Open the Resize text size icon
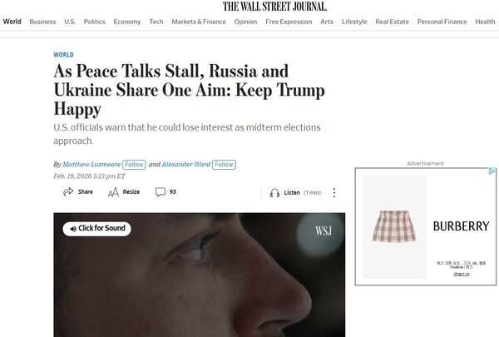Viewport: 499px width, 337px height. 113,192
